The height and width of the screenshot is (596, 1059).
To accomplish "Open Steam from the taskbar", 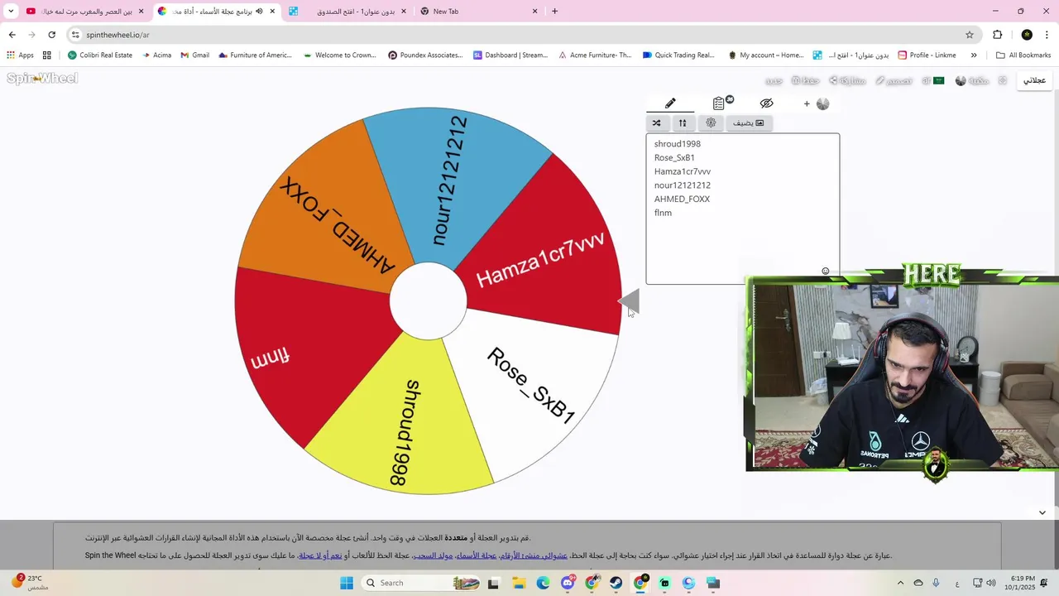I will coord(616,583).
